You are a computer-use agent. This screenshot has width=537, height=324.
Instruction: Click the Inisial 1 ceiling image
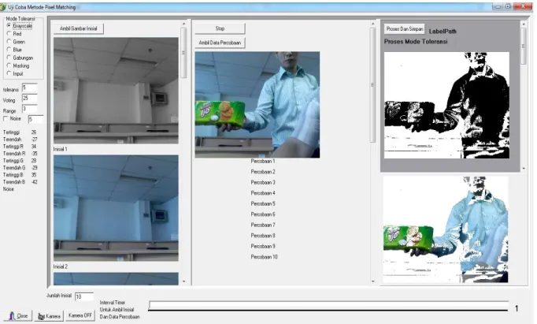click(116, 91)
